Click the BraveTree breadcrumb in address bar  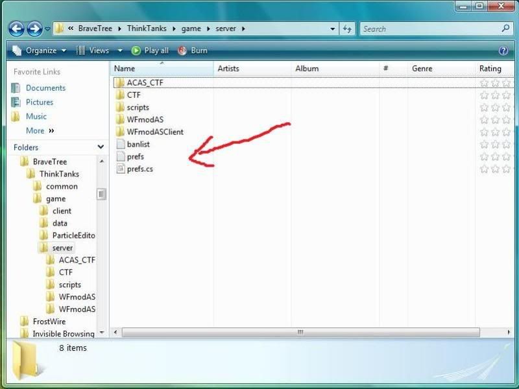(x=95, y=29)
